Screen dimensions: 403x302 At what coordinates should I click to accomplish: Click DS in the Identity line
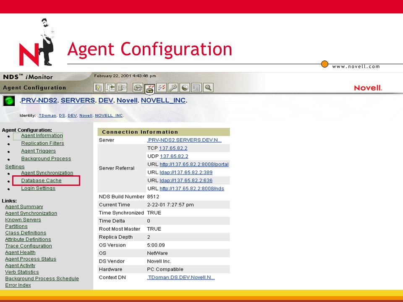coord(62,116)
